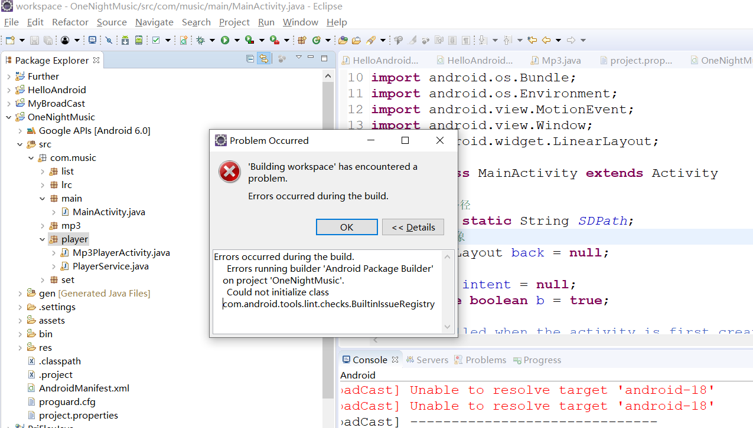The height and width of the screenshot is (428, 753).
Task: Click the New Android XML file icon
Action: (x=183, y=40)
